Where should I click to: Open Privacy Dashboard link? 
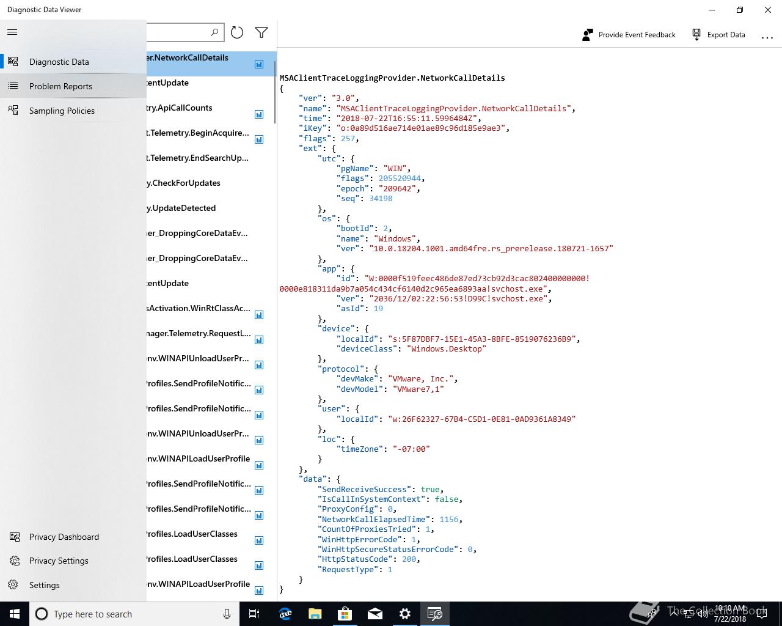[73, 537]
